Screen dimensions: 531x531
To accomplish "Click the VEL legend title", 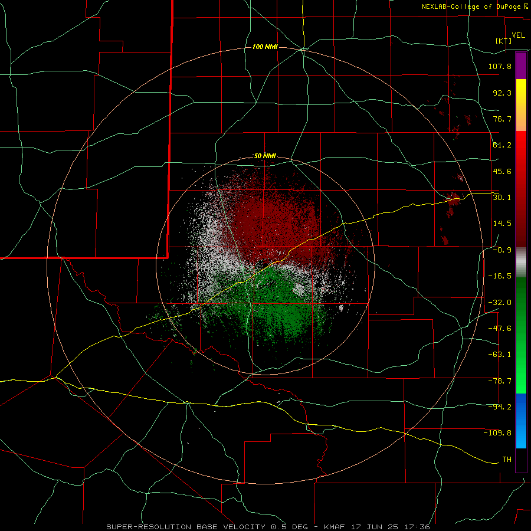I will pyautogui.click(x=518, y=35).
